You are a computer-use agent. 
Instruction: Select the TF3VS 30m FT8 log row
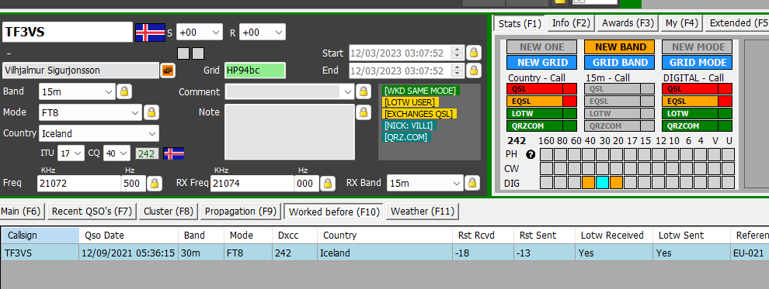point(384,253)
